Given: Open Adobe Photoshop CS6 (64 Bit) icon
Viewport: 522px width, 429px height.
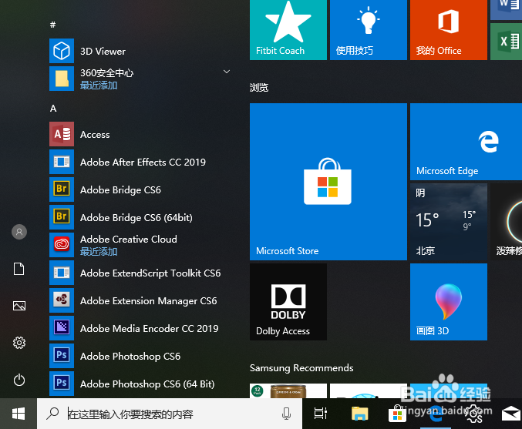Looking at the screenshot, I should tap(62, 384).
